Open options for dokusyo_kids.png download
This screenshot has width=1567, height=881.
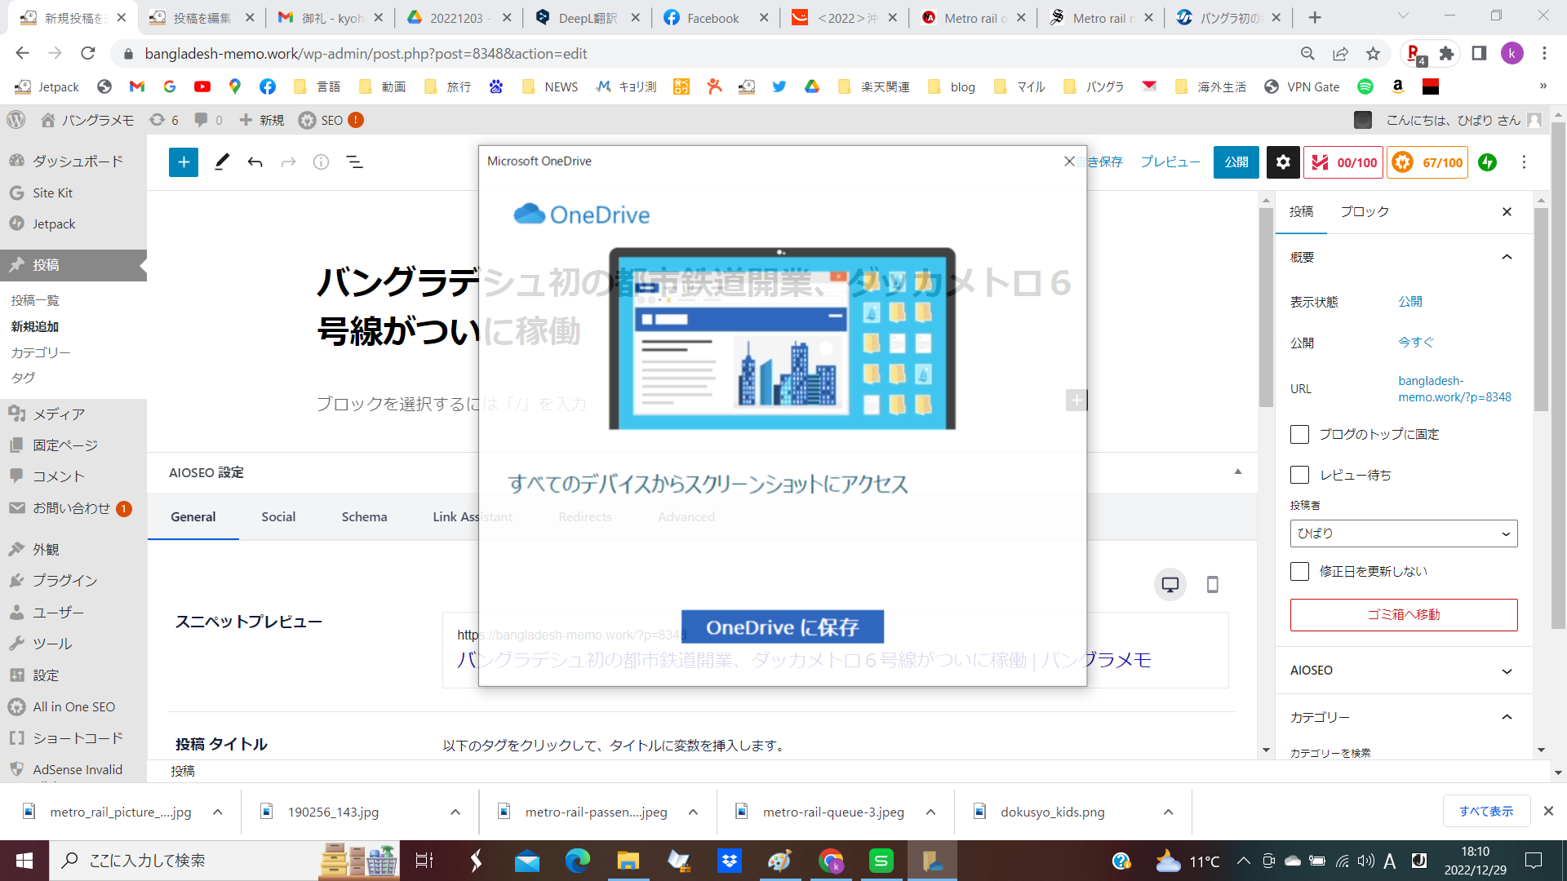(1168, 812)
